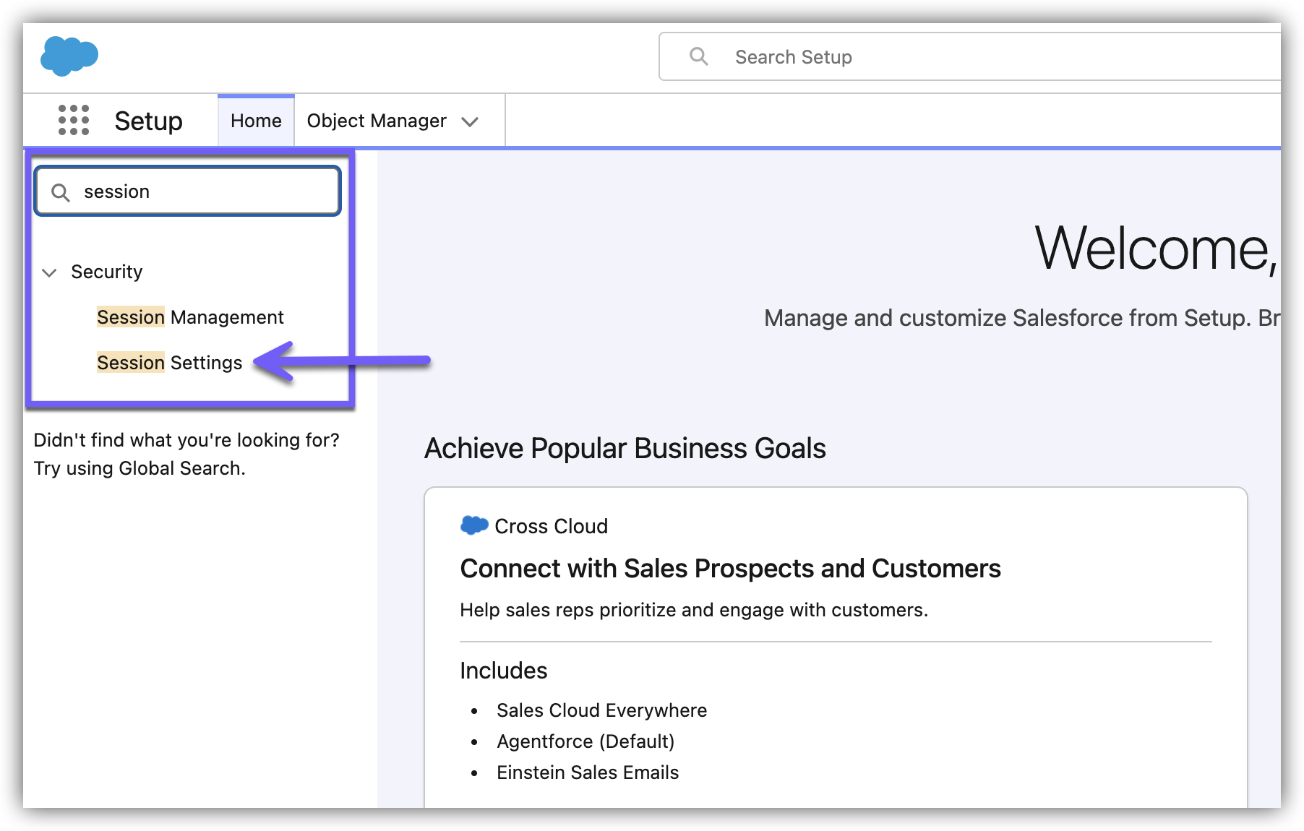Click the 'Setup' app name label
Viewport: 1304px width, 831px height.
[148, 121]
